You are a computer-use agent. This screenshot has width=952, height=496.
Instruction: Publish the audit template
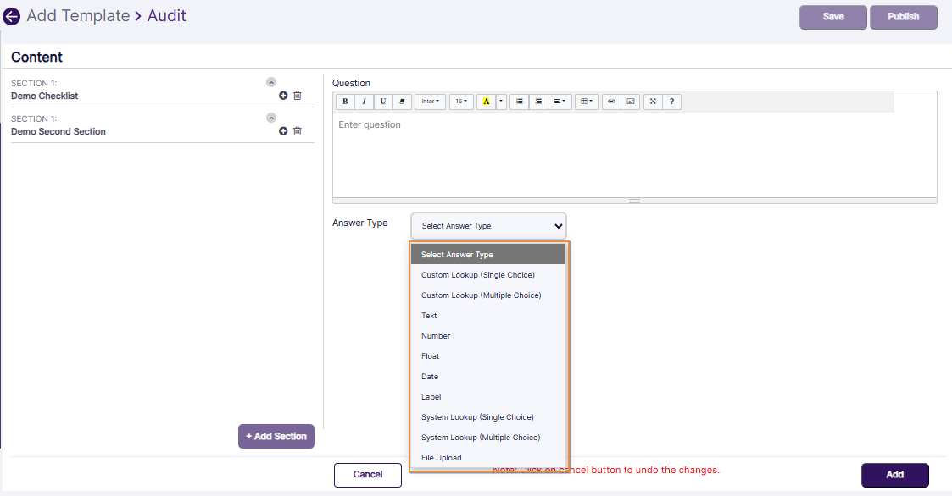(903, 17)
